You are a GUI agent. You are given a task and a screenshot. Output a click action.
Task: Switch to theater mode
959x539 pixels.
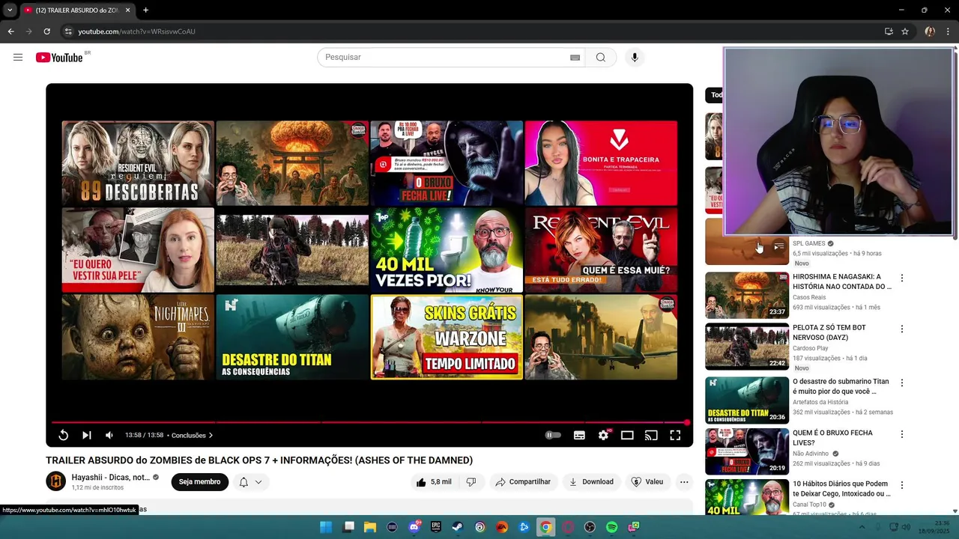pyautogui.click(x=627, y=435)
